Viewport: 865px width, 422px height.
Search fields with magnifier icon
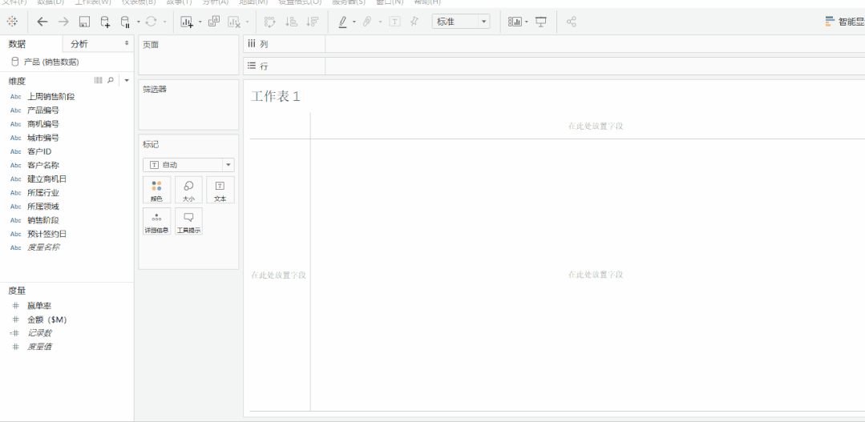[111, 80]
